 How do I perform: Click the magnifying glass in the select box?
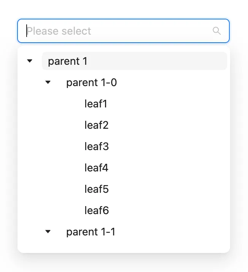pyautogui.click(x=216, y=31)
